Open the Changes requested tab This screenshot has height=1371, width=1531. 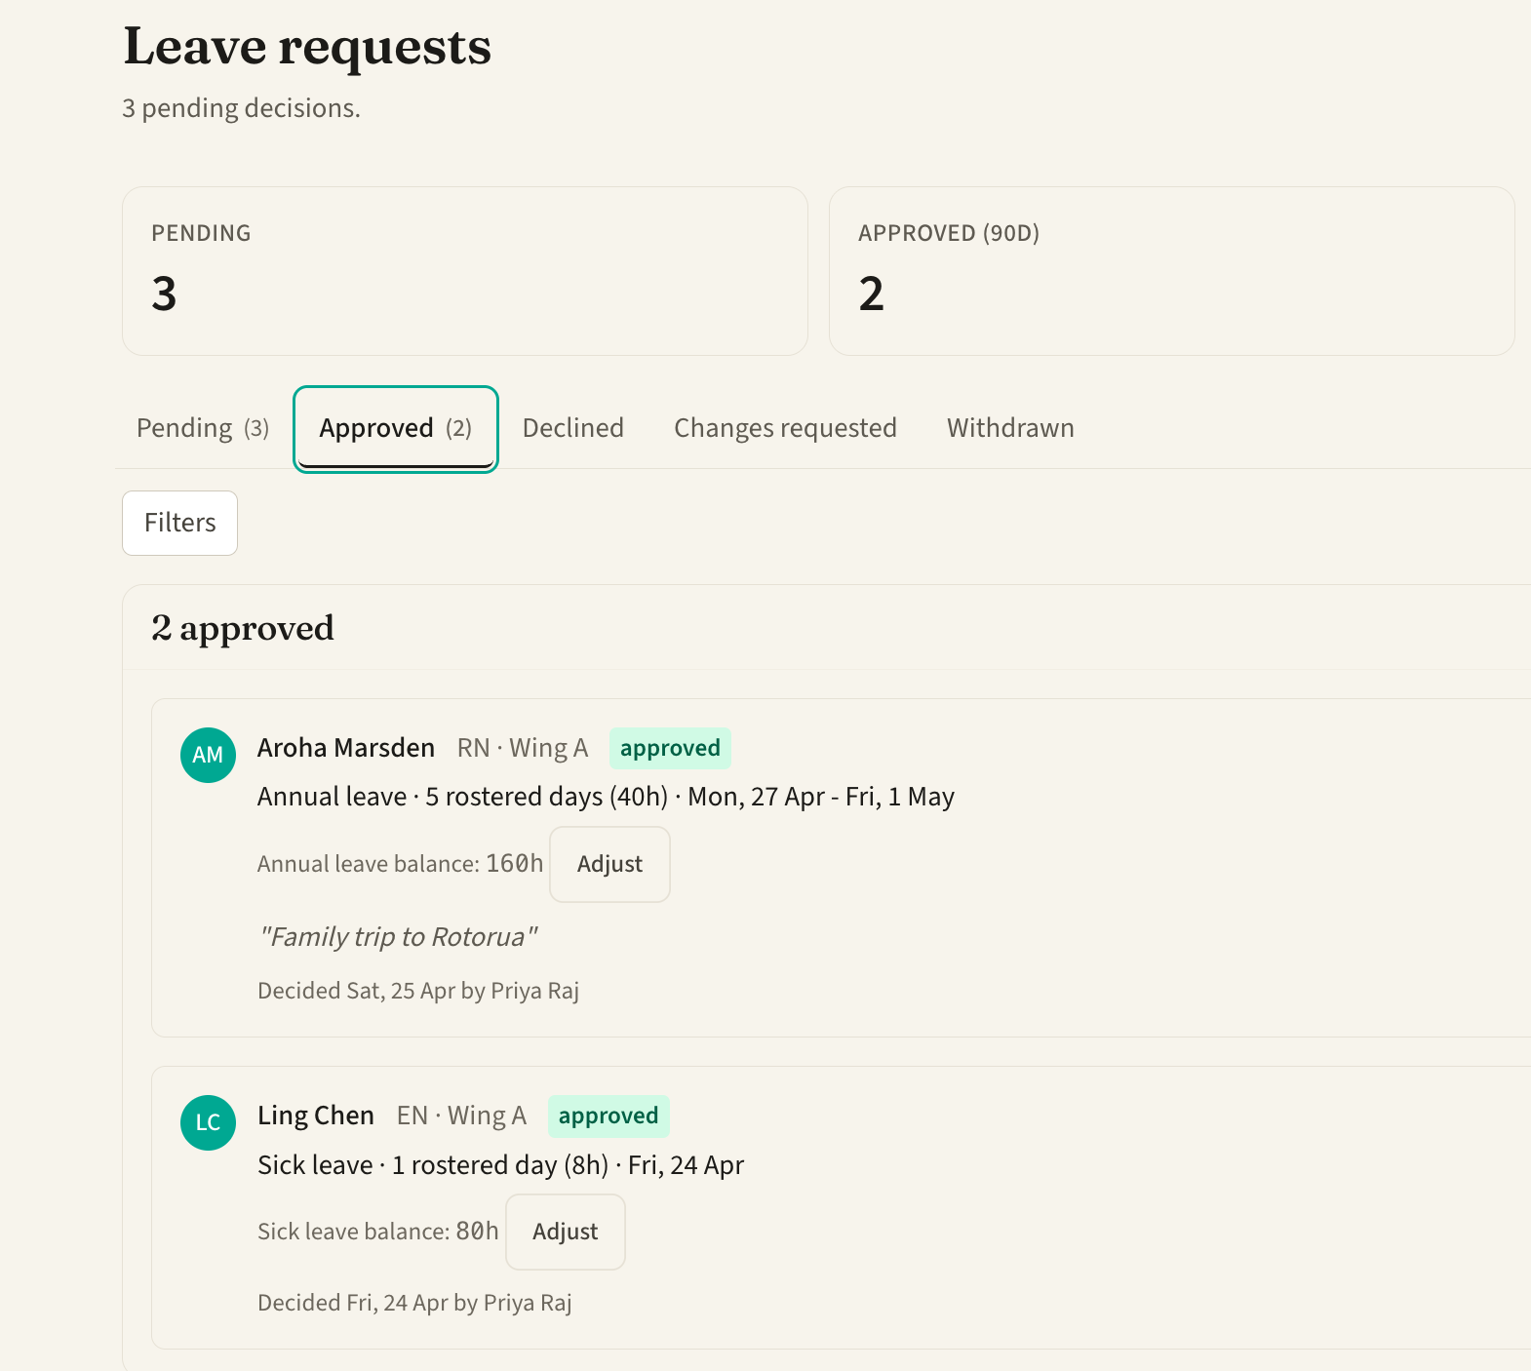pyautogui.click(x=785, y=428)
